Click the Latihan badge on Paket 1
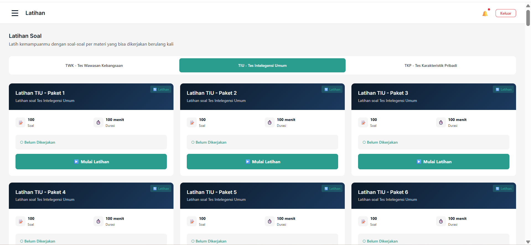This screenshot has height=245, width=531. (161, 89)
